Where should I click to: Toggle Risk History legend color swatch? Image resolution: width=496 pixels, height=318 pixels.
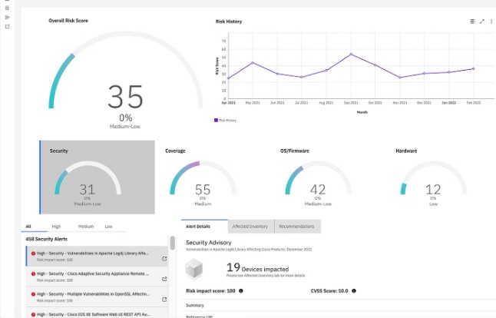pyautogui.click(x=217, y=120)
